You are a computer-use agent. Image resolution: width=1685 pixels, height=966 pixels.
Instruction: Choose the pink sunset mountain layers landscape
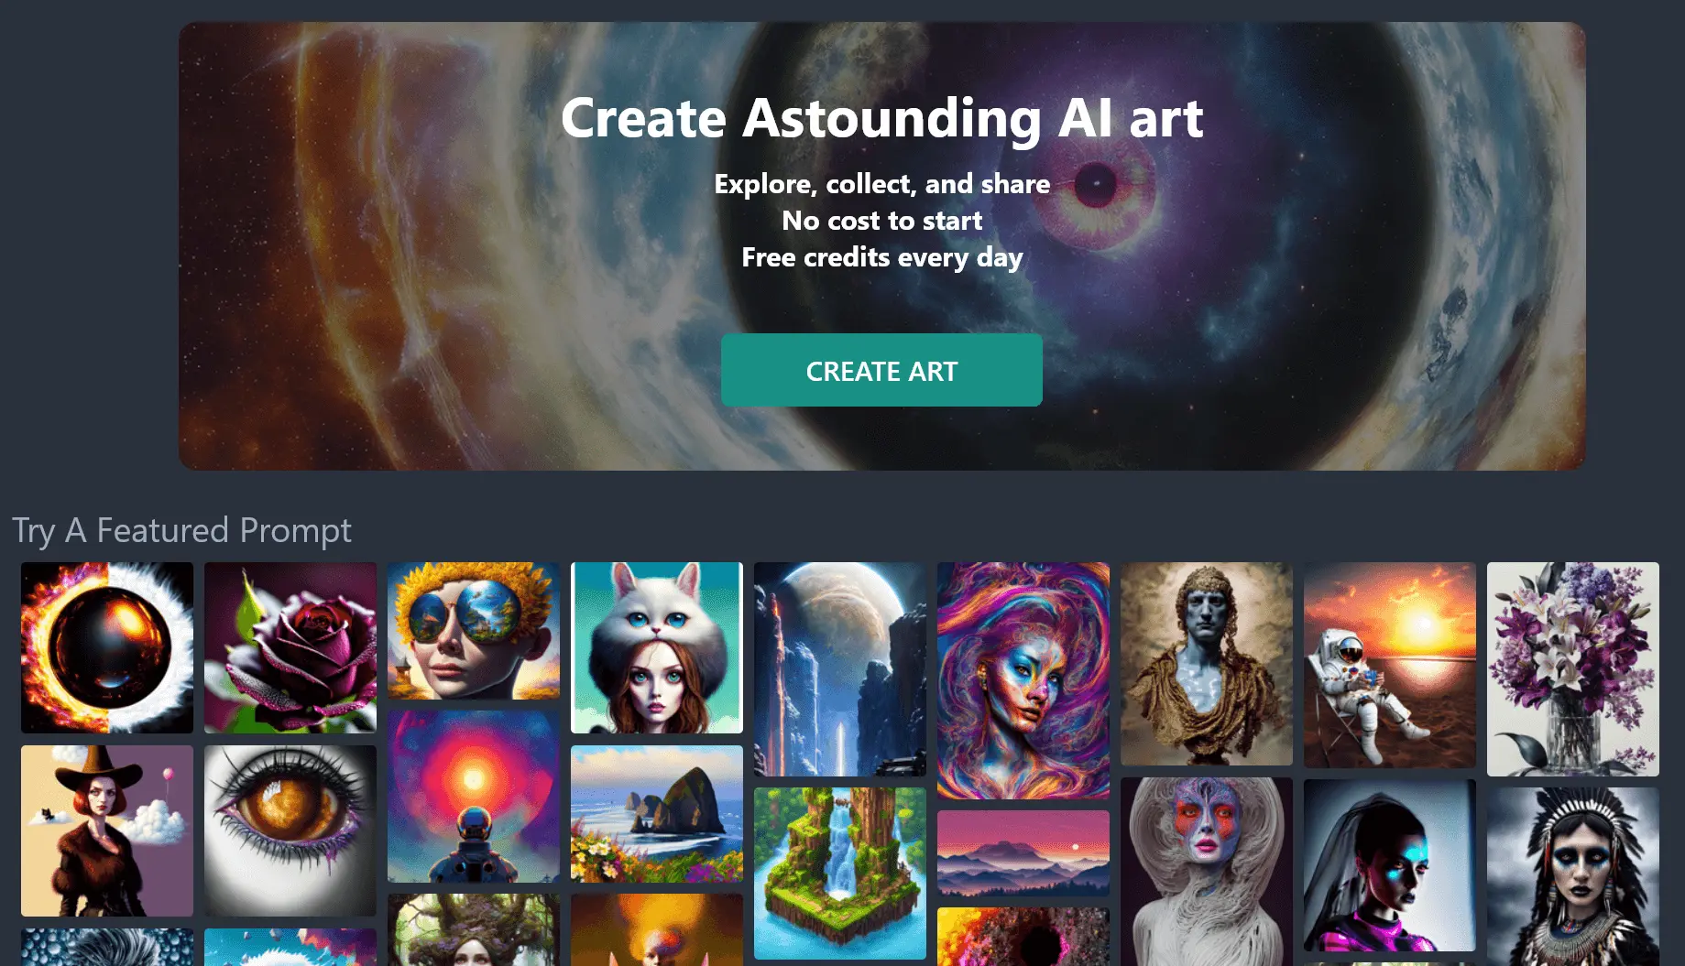click(x=1023, y=853)
